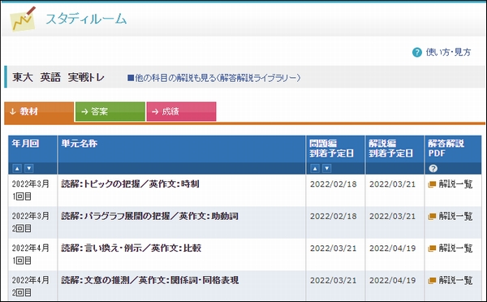487x302 pixels.
Task: Select the 教材 tab
Action: point(39,111)
